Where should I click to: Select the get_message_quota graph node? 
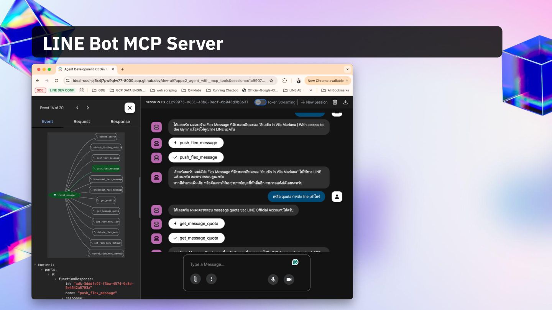(x=106, y=211)
